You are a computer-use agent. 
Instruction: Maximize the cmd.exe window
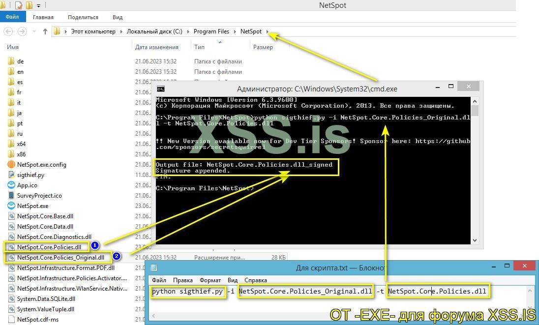point(451,86)
